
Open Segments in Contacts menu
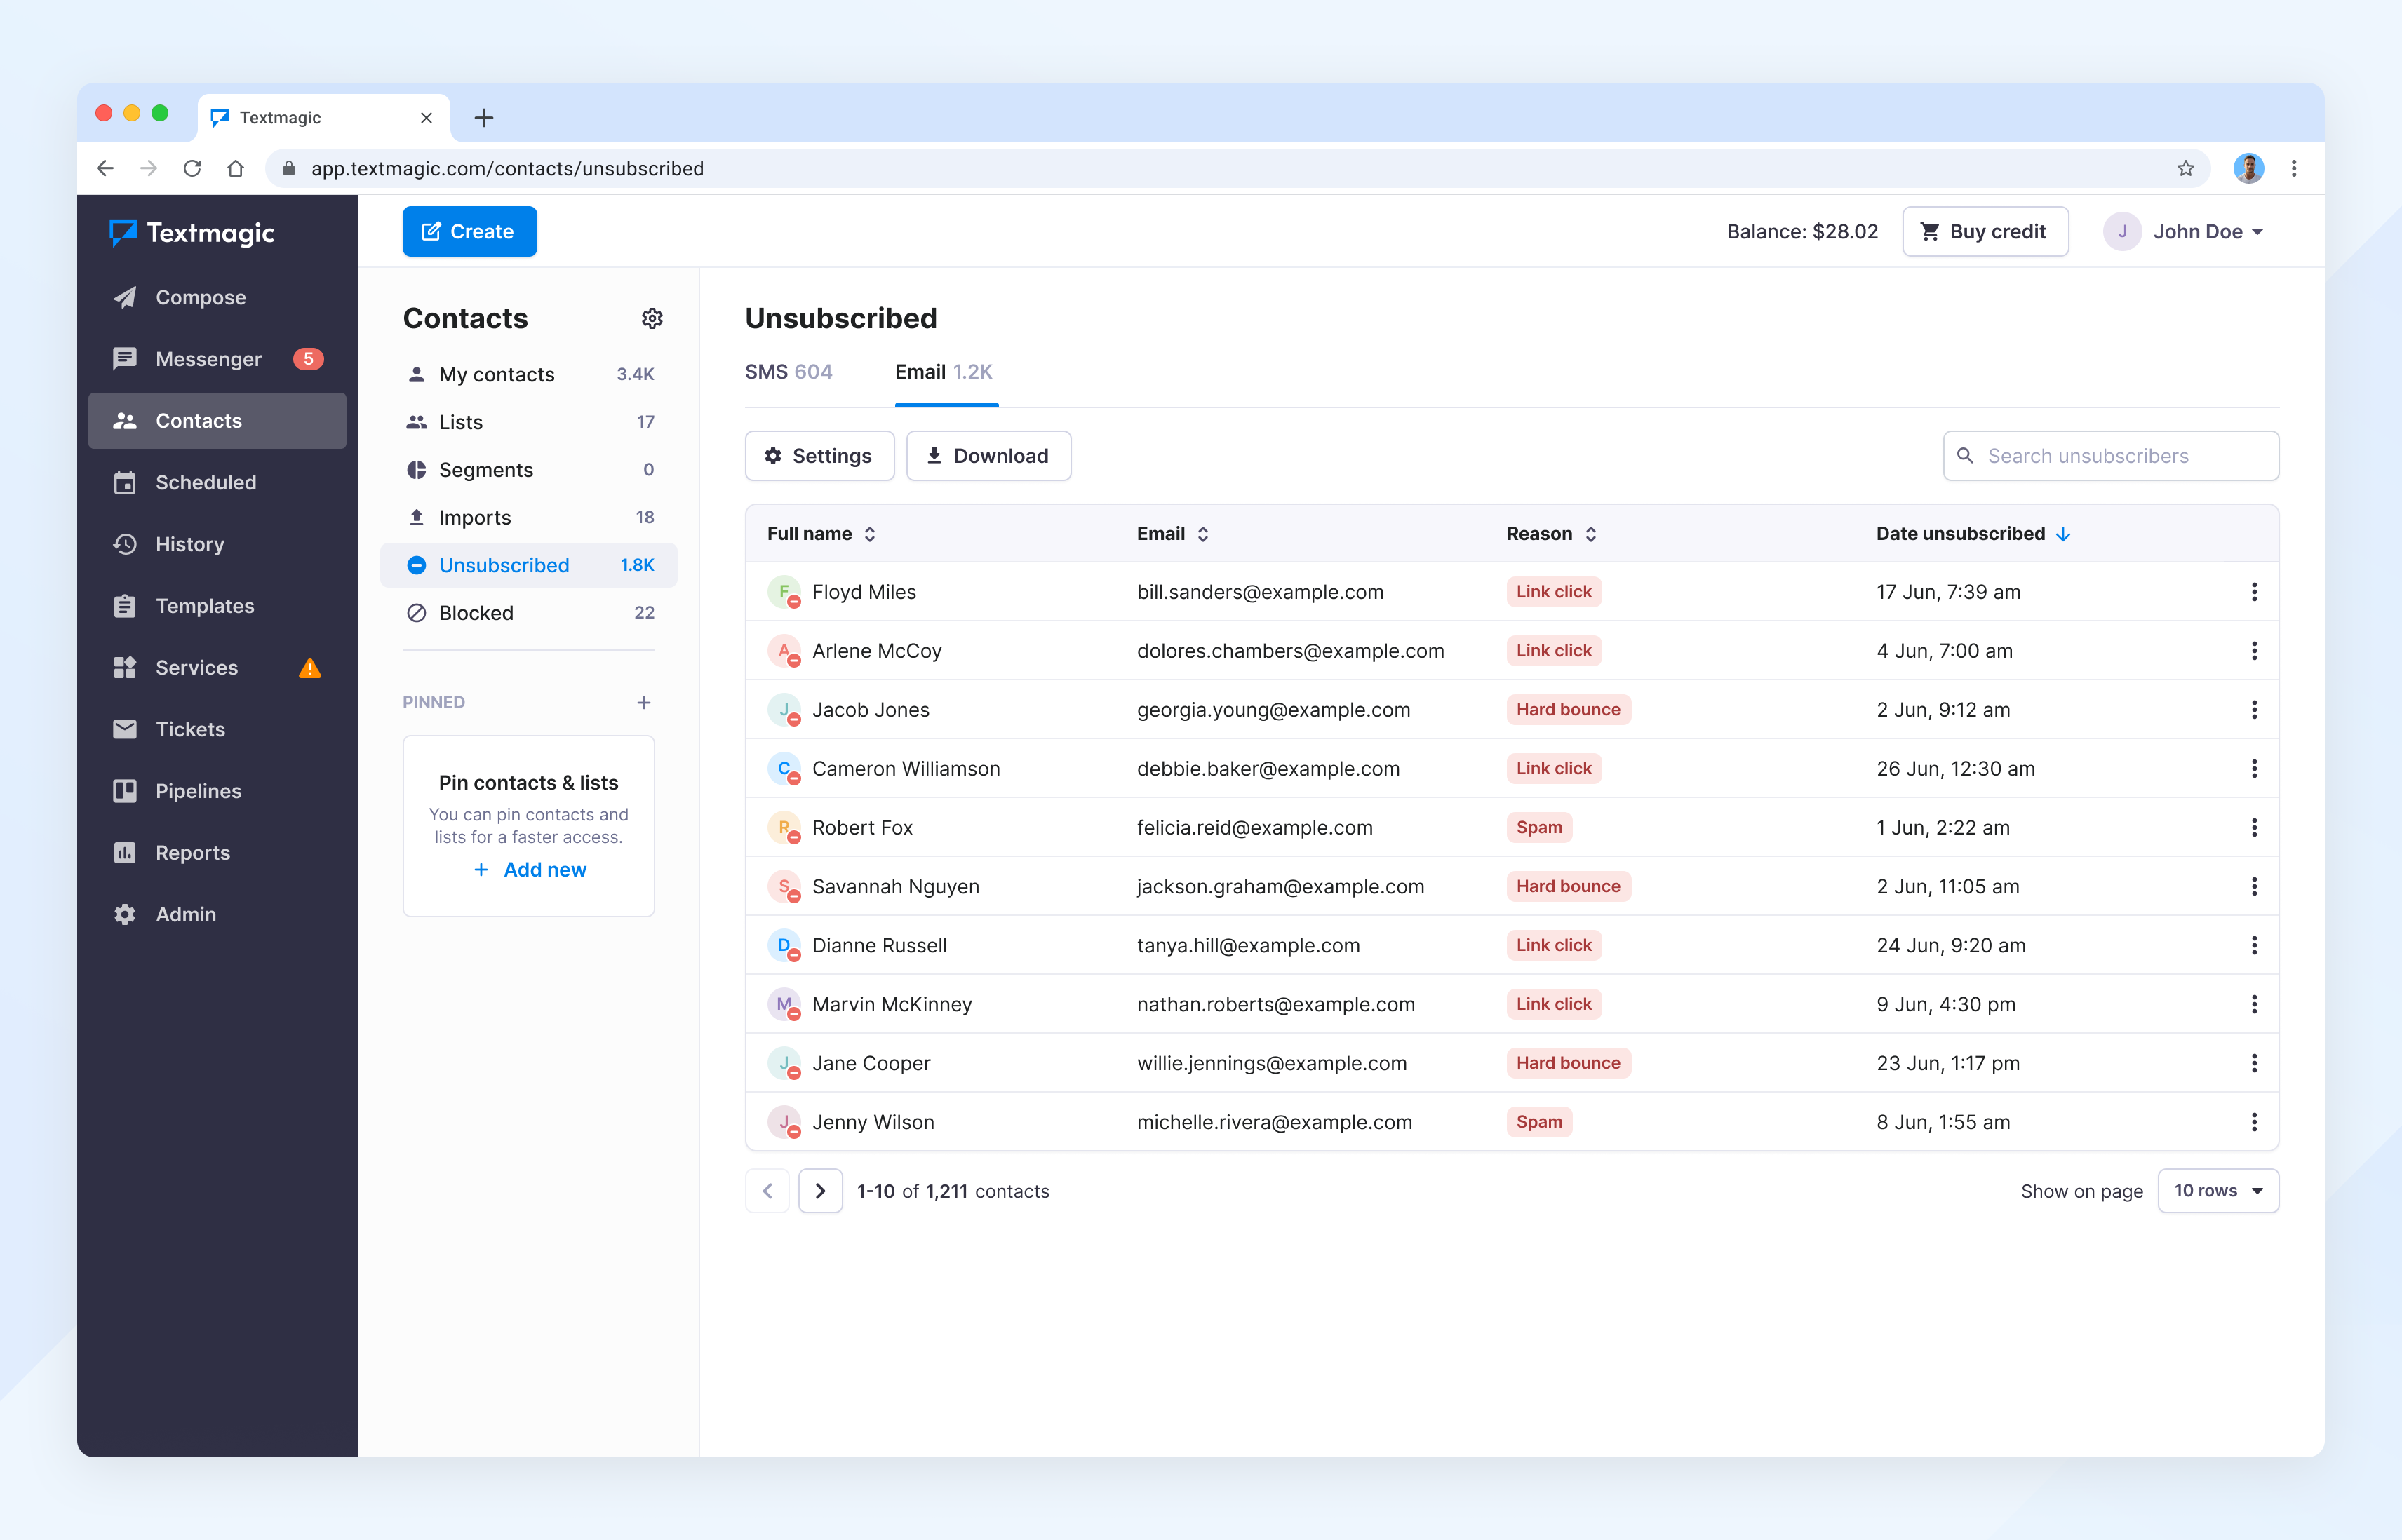[528, 470]
